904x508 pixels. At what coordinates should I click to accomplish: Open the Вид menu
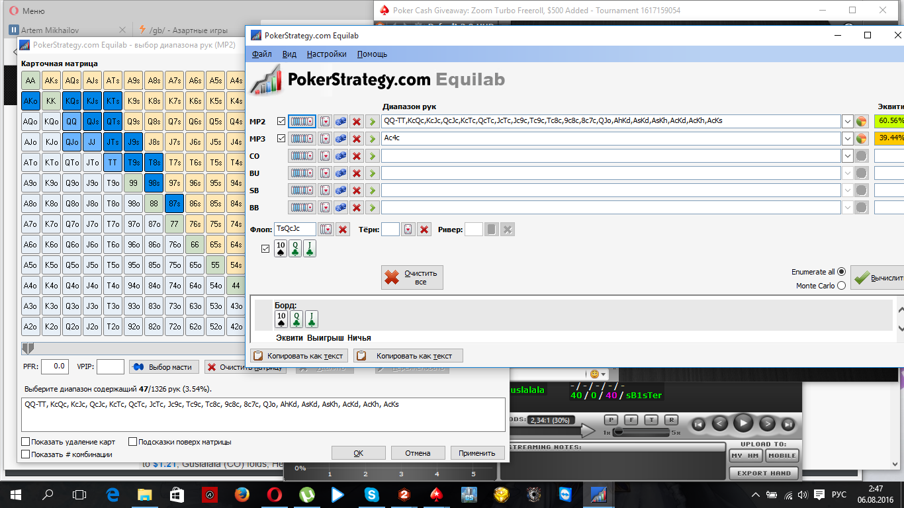(289, 54)
